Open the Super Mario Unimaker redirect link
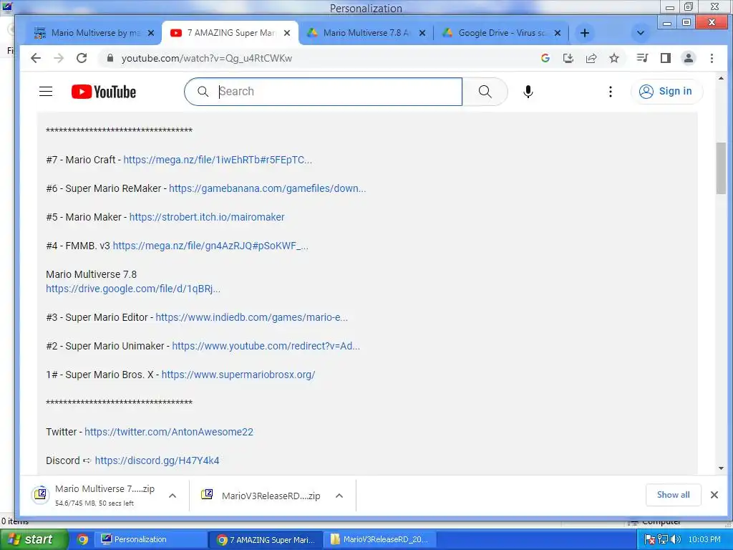 (266, 346)
